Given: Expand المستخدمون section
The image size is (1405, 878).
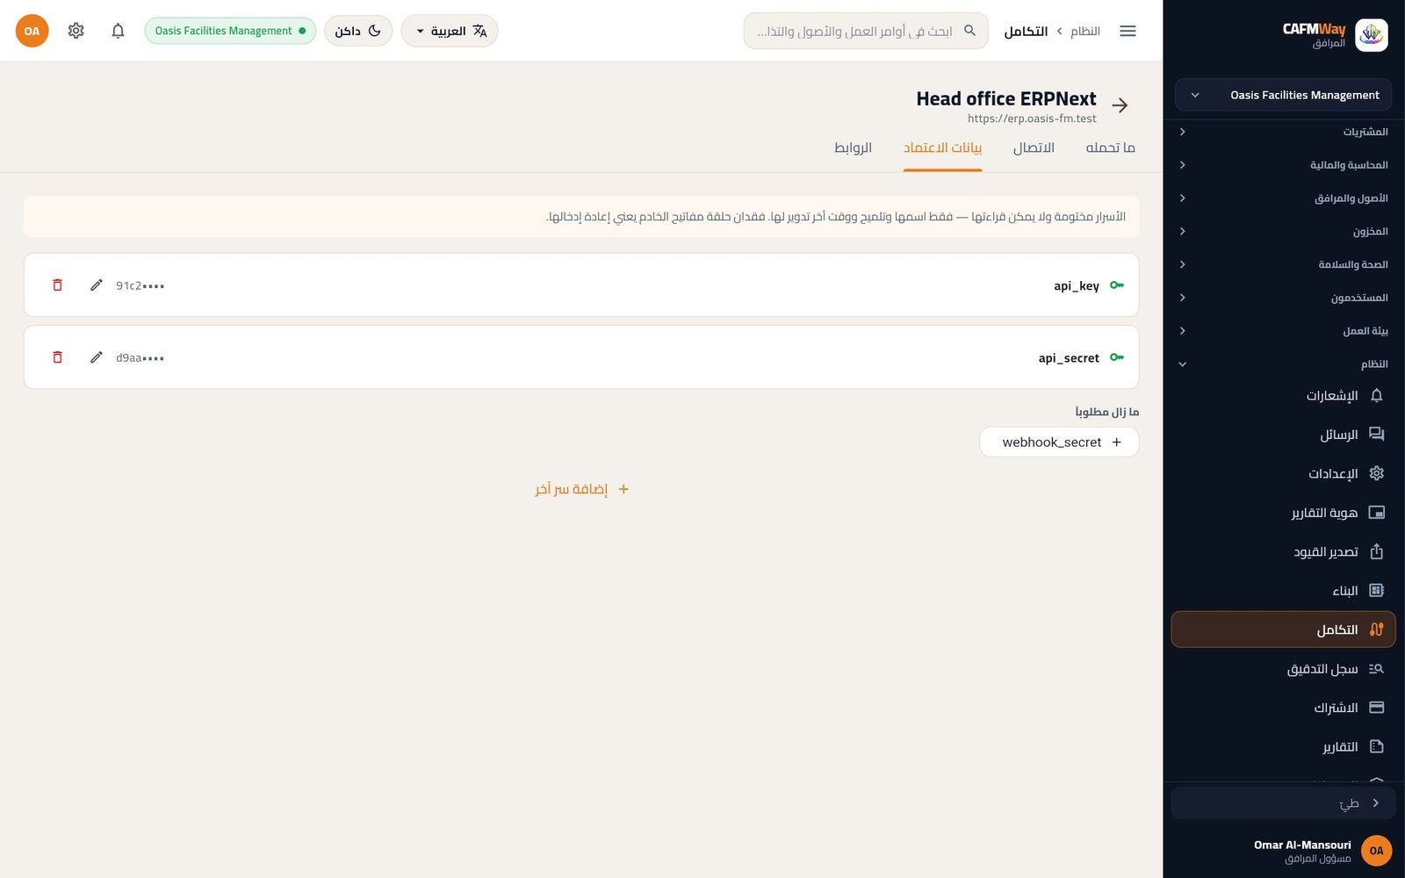Looking at the screenshot, I should pos(1284,298).
